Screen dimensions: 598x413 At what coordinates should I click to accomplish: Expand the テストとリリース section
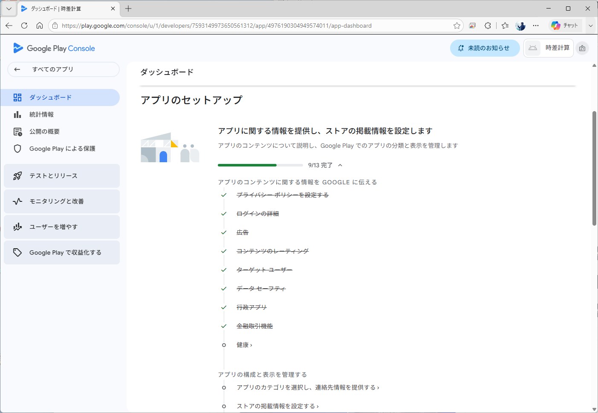click(62, 176)
